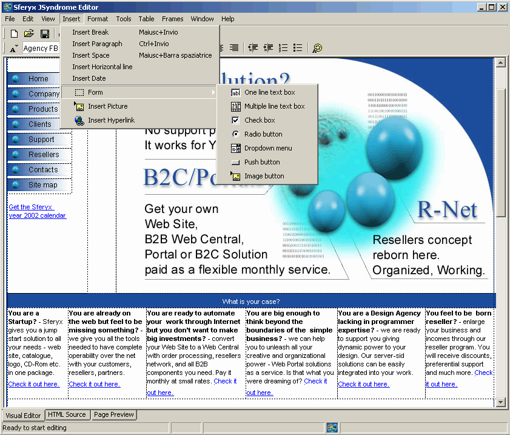Open the Format menu
The width and height of the screenshot is (510, 435).
tap(98, 19)
